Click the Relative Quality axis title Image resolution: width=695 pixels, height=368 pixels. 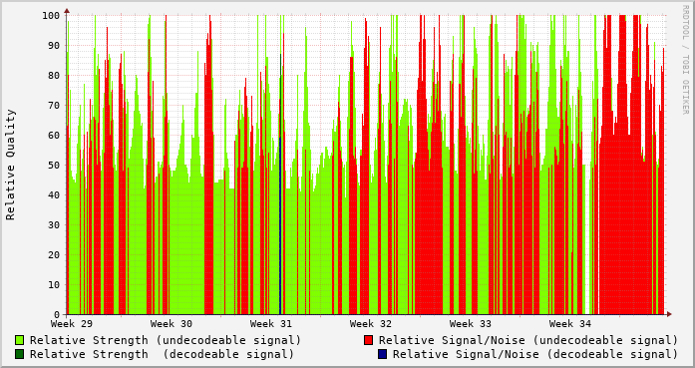(11, 165)
